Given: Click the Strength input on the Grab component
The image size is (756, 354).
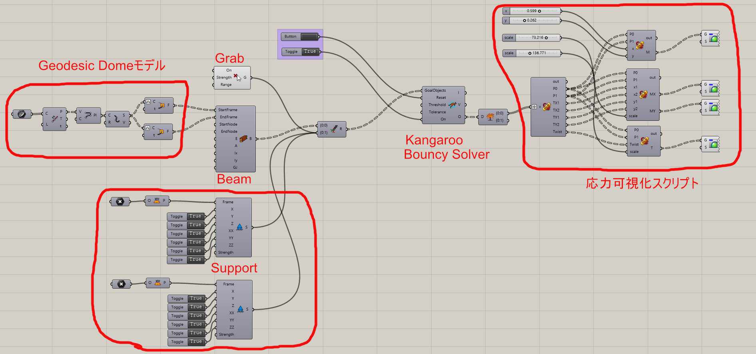Looking at the screenshot, I should [x=224, y=78].
